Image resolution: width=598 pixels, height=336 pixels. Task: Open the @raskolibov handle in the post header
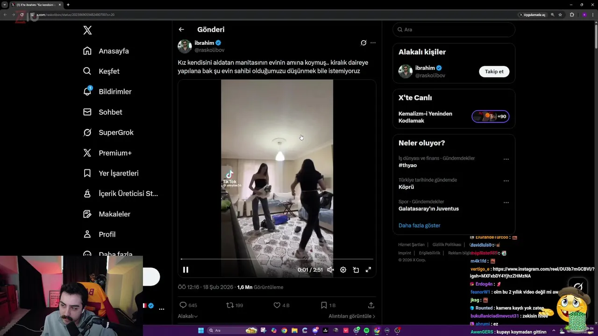[x=209, y=50]
